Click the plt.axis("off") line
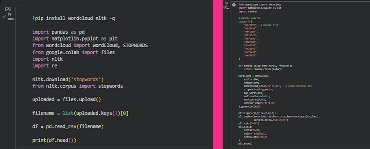370x149 pixels. (249, 124)
